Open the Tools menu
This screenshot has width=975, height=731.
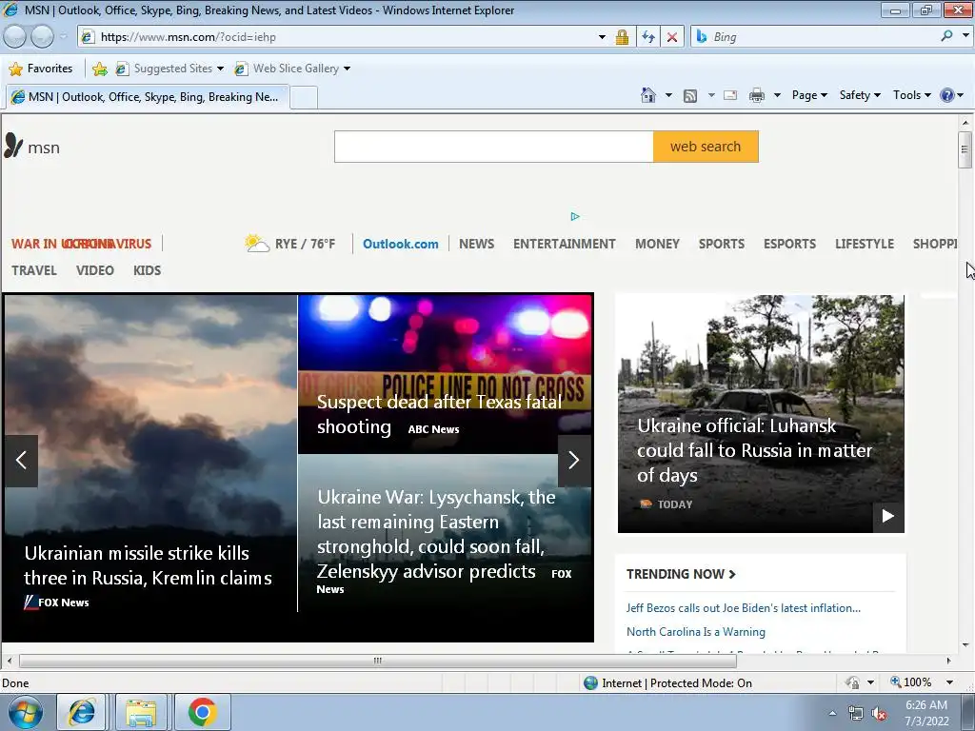(911, 95)
